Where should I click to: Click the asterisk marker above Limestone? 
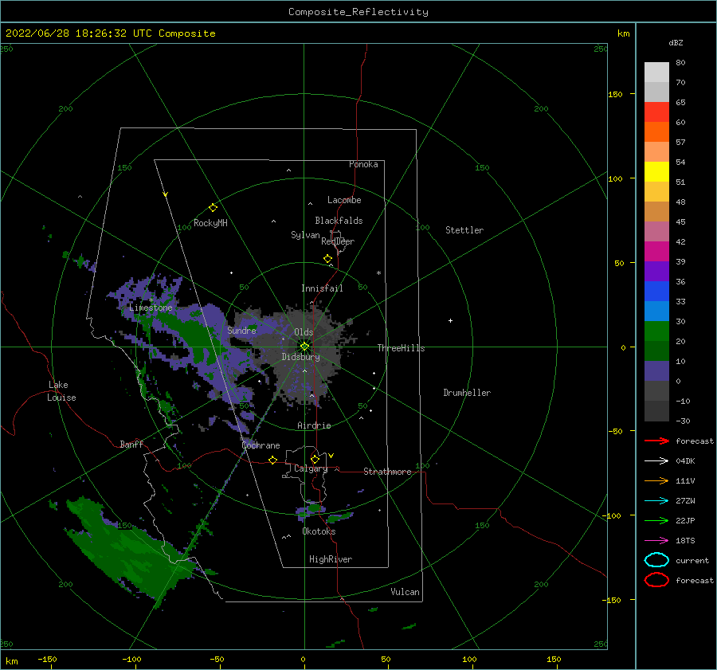pos(151,300)
